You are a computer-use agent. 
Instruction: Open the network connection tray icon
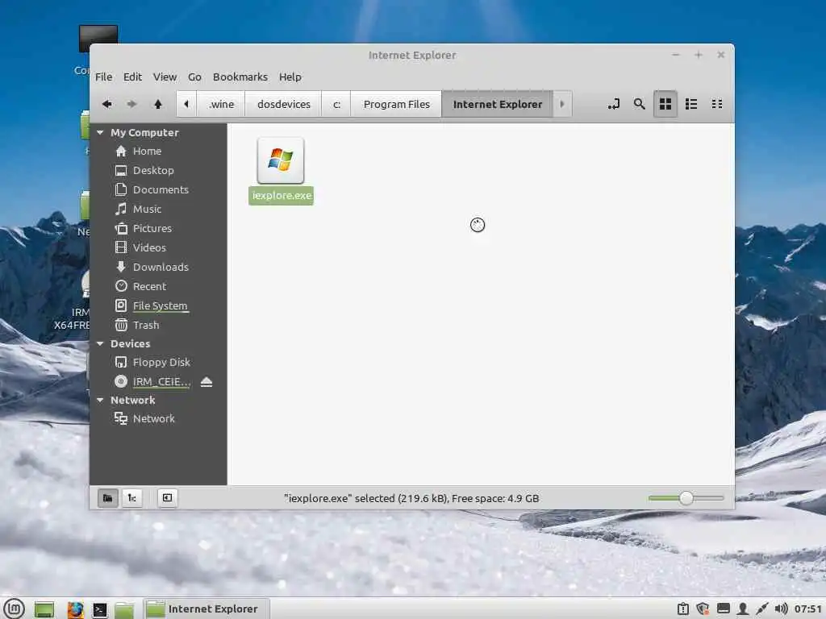point(761,609)
